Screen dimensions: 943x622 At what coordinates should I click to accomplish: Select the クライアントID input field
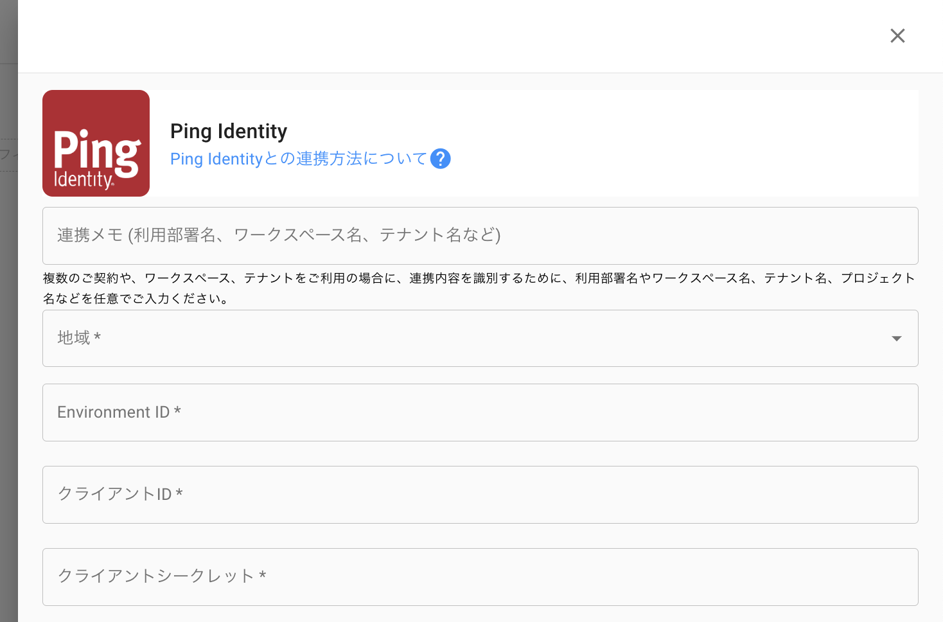(479, 495)
